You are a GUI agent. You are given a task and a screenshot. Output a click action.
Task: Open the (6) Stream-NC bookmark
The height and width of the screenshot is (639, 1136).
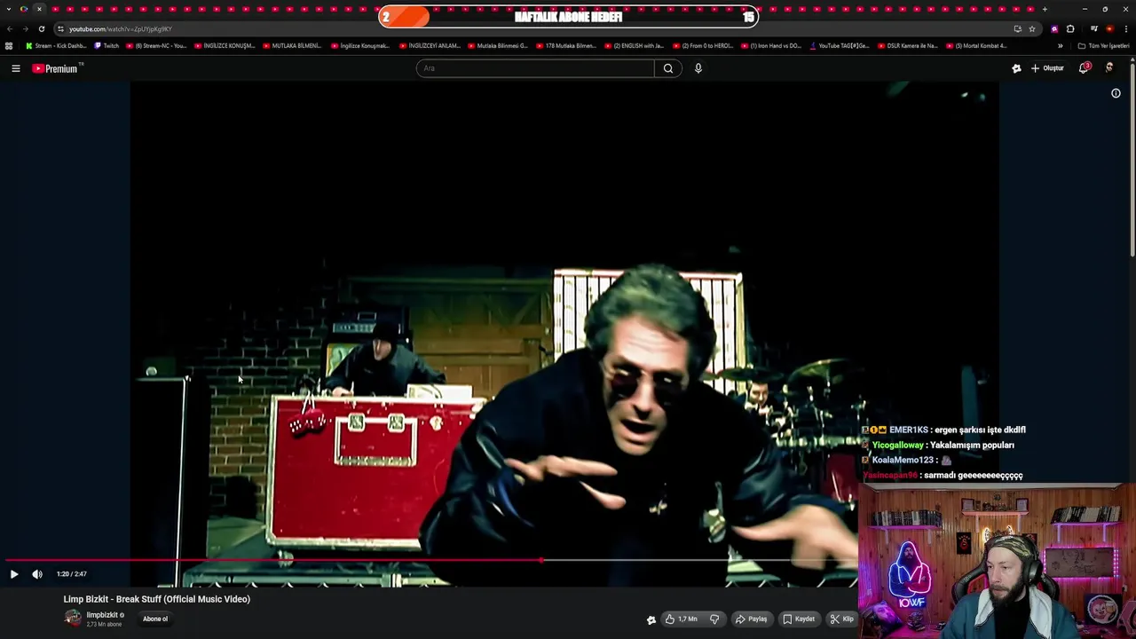[x=156, y=46]
